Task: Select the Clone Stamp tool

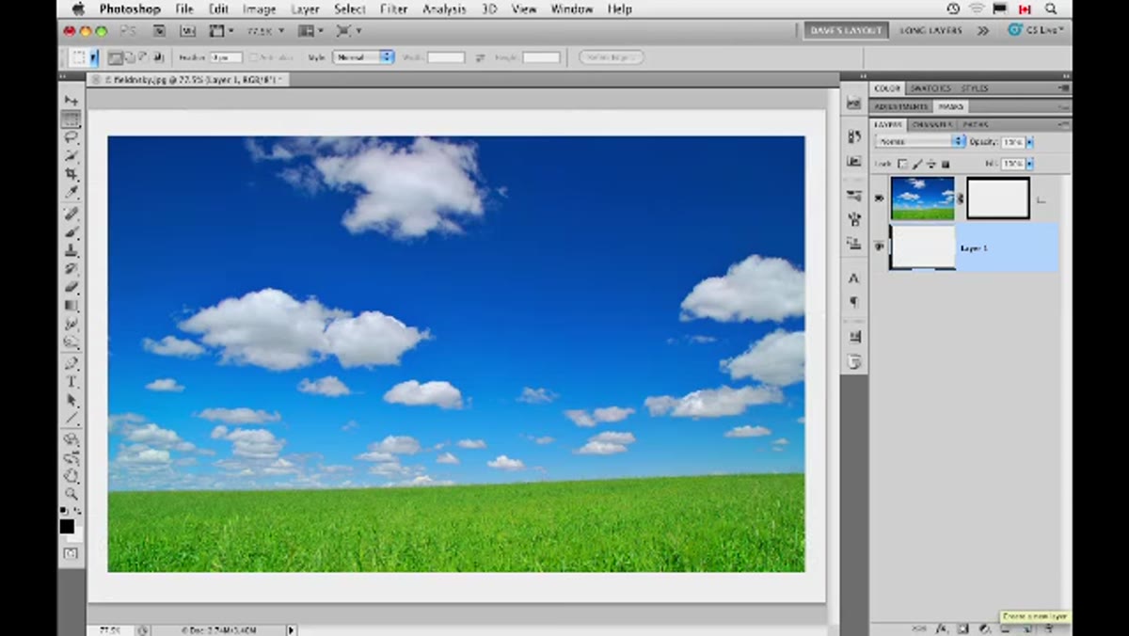Action: point(72,251)
